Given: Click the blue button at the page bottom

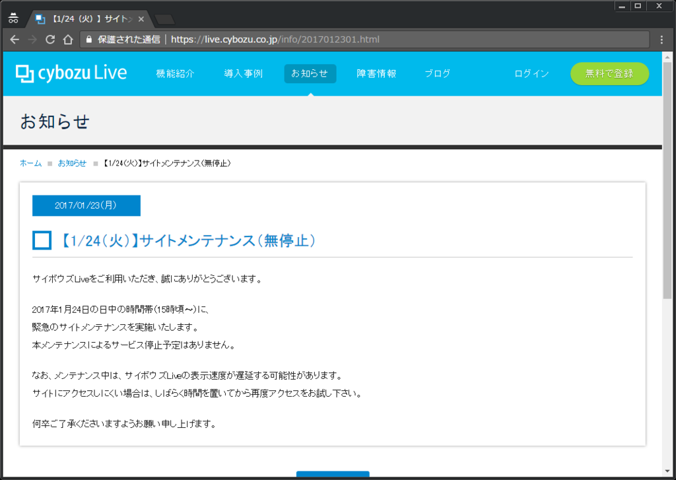Looking at the screenshot, I should coord(333,474).
